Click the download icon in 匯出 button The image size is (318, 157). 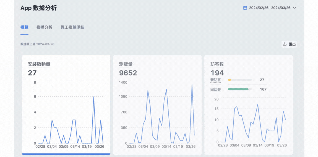[x=285, y=44]
